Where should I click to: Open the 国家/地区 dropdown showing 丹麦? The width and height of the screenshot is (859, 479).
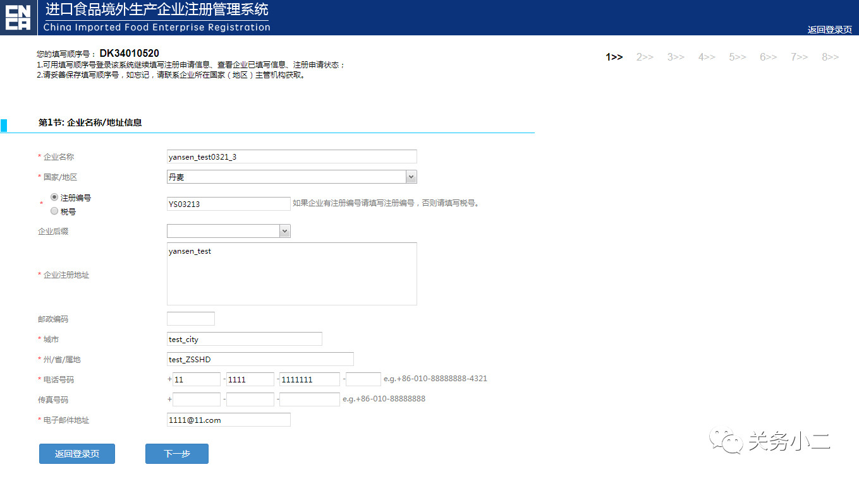click(291, 177)
